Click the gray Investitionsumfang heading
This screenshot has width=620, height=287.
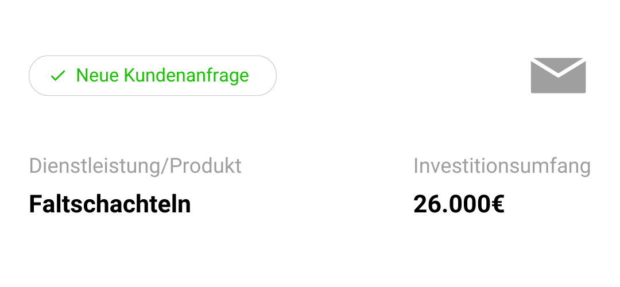point(502,166)
